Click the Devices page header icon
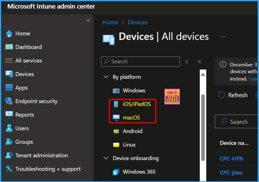 (108, 39)
